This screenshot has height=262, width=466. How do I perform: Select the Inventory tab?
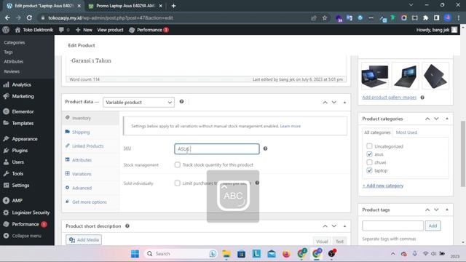tap(90, 118)
